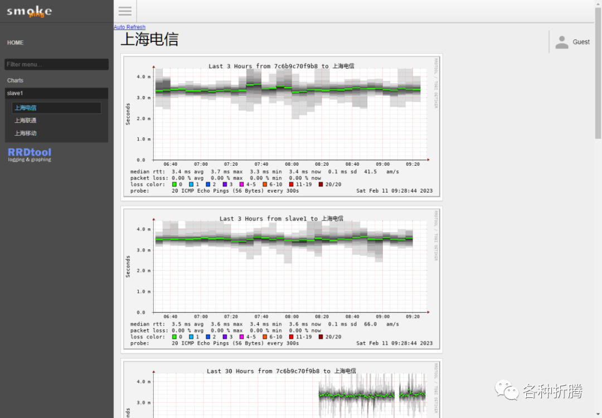
Task: Go to HOME in sidebar
Action: pos(16,42)
